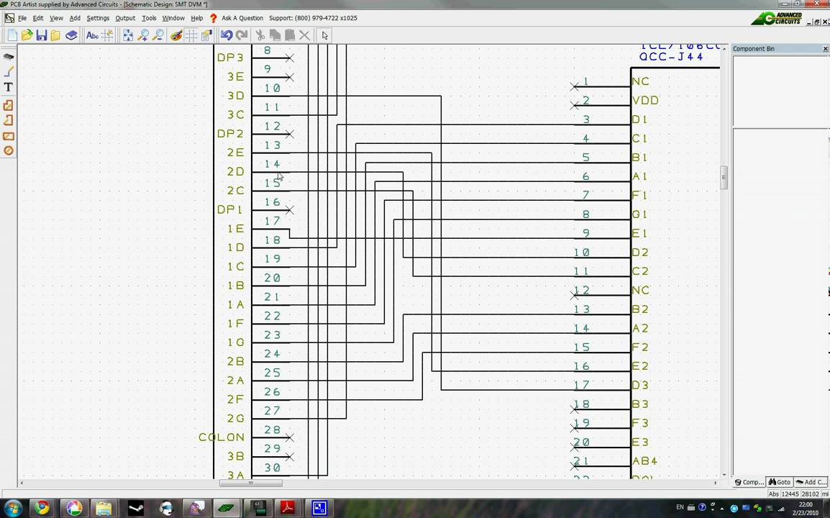The height and width of the screenshot is (518, 830).
Task: Select the Add Text T tool
Action: tap(9, 87)
